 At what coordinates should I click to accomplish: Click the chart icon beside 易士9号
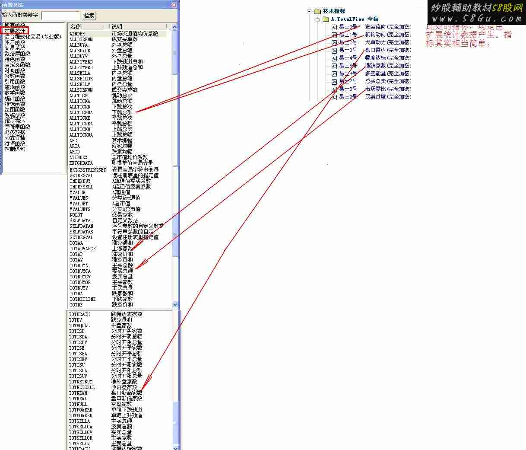point(334,97)
